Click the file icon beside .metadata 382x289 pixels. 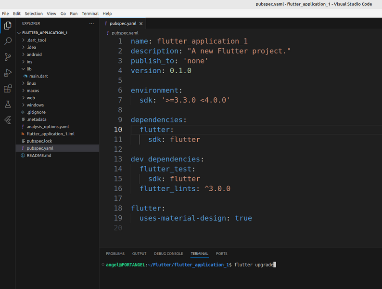pyautogui.click(x=24, y=119)
